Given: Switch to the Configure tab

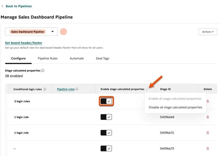Looking at the screenshot, I should [18, 58].
